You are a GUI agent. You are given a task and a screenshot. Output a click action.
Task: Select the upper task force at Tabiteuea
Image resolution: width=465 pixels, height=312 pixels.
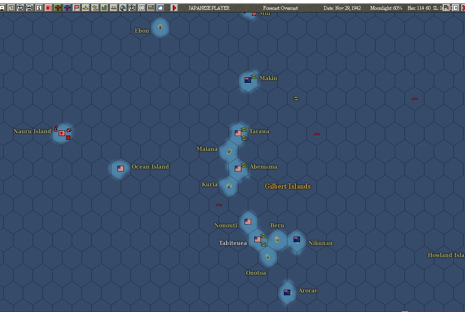pyautogui.click(x=264, y=236)
